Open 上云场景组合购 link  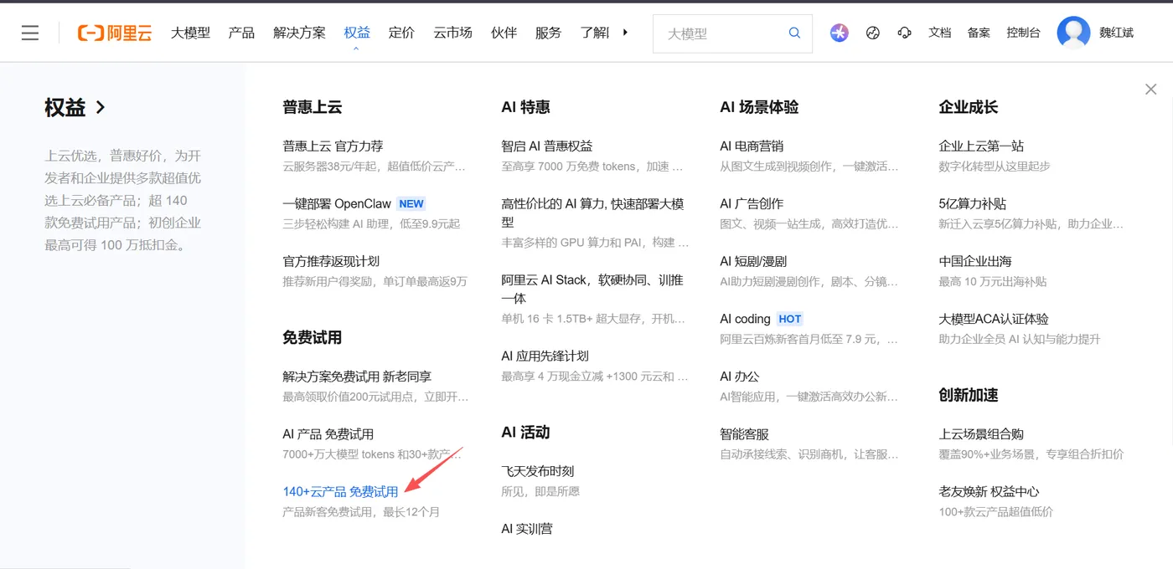click(981, 434)
